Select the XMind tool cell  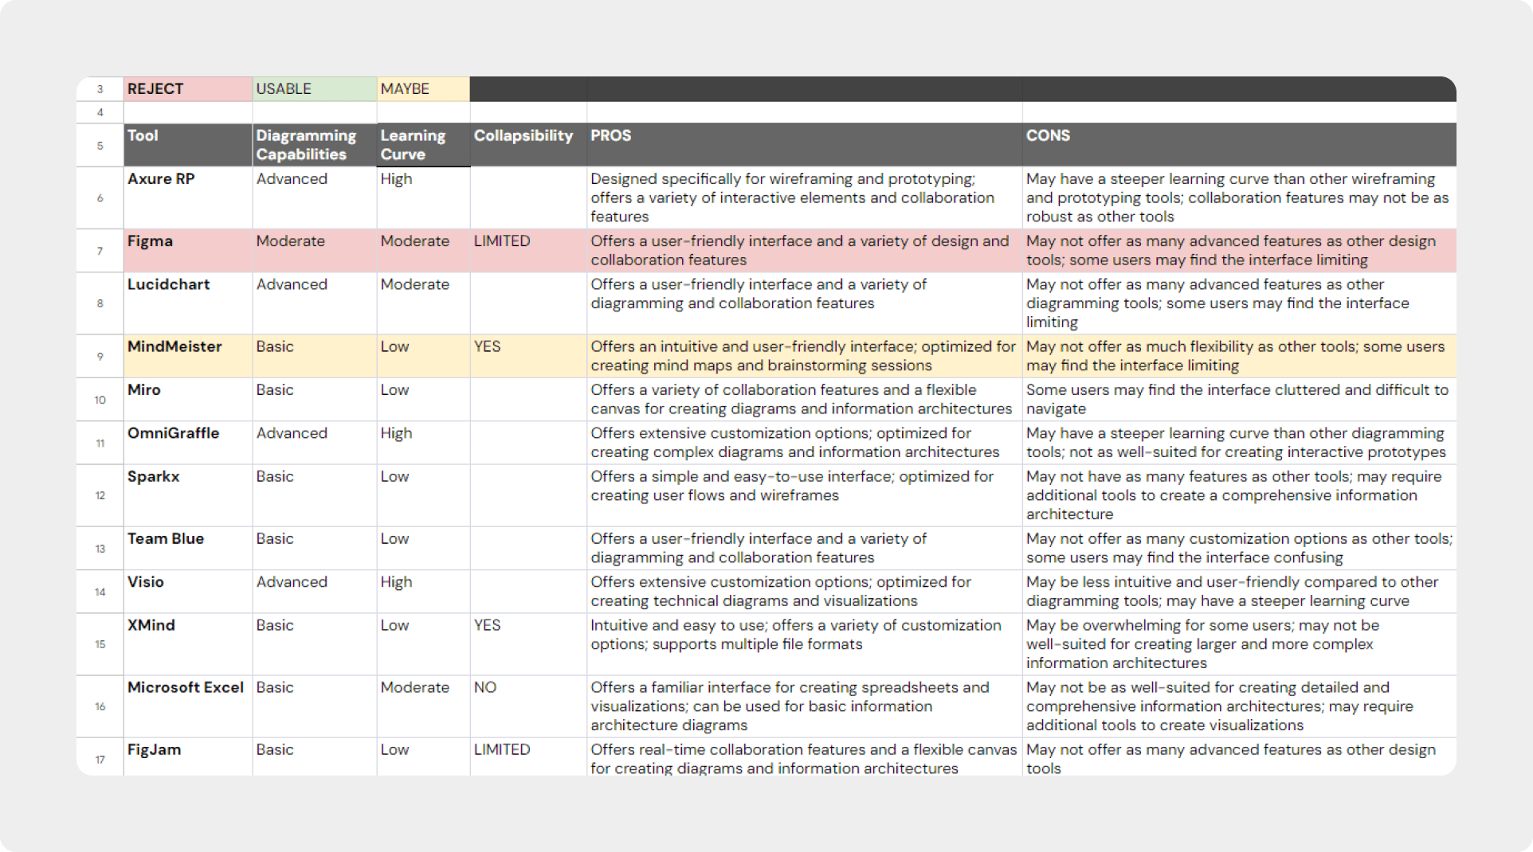click(x=188, y=644)
